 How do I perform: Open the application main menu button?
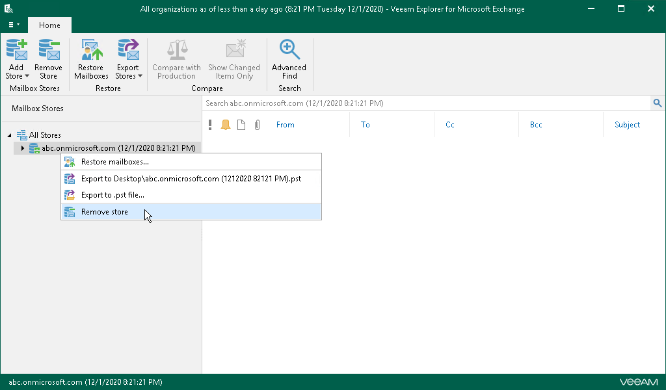pyautogui.click(x=14, y=25)
